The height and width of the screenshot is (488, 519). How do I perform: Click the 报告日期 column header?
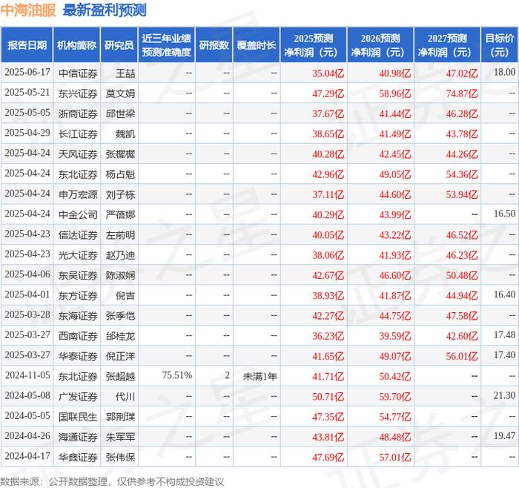(x=27, y=45)
